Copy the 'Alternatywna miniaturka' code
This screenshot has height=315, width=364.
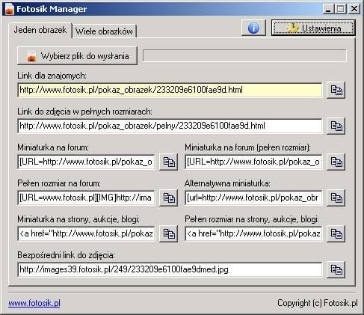click(x=336, y=198)
